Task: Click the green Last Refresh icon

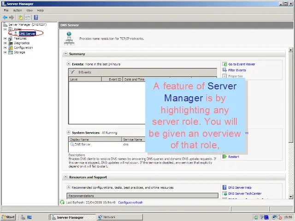Action: 62,202
